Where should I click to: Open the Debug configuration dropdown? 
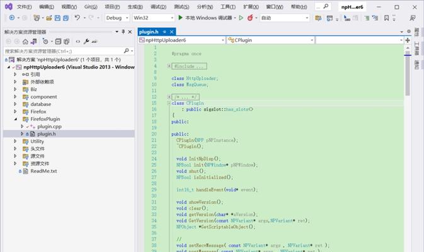[x=117, y=18]
